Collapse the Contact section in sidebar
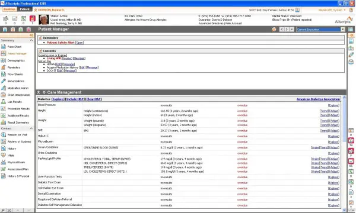 pyautogui.click(x=31, y=128)
